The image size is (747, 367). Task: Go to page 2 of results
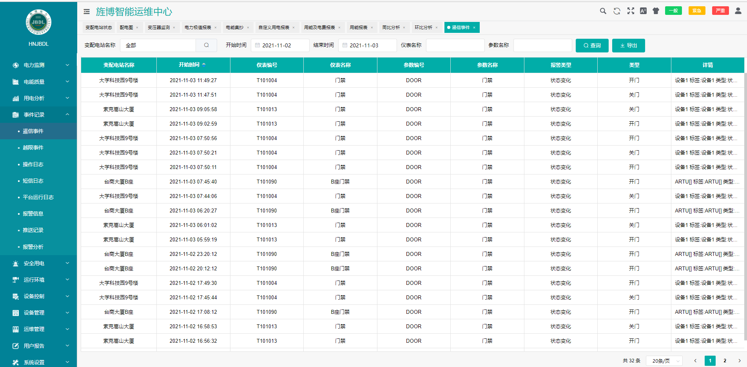[725, 361]
